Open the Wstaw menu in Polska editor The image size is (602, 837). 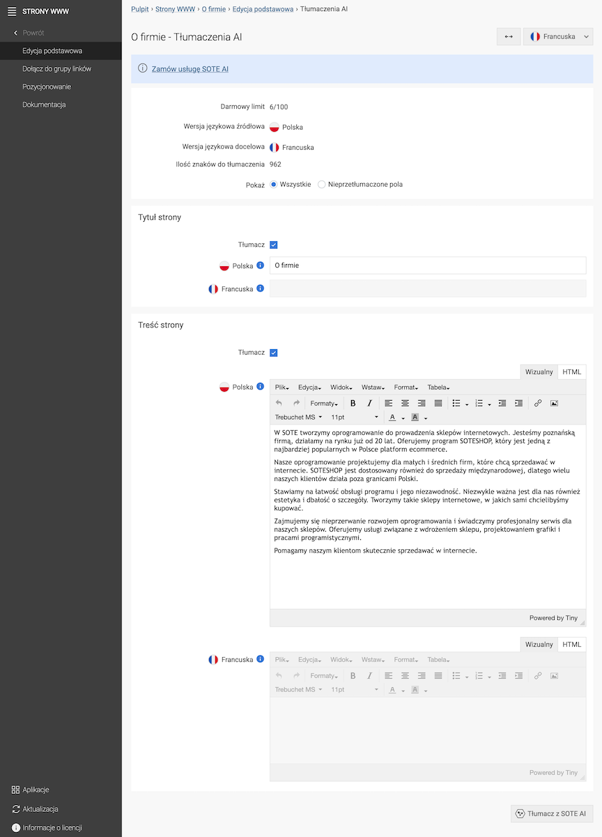[x=373, y=387]
